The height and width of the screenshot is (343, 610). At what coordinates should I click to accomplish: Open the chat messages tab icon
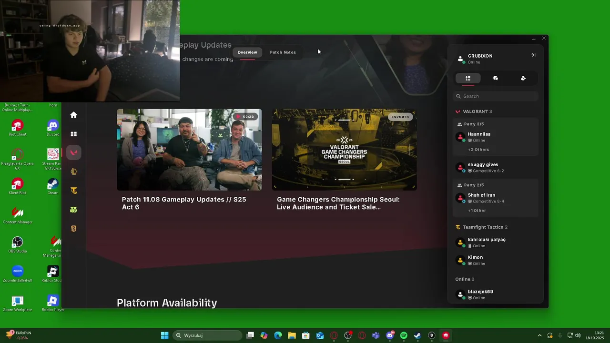pos(496,78)
